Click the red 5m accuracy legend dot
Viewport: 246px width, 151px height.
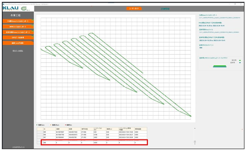(65, 125)
